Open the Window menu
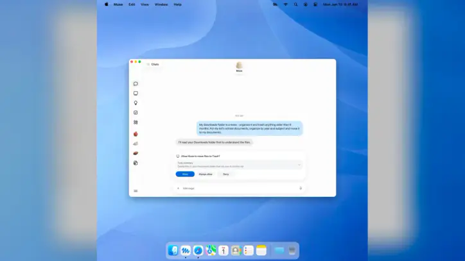Image resolution: width=465 pixels, height=261 pixels. (x=161, y=4)
